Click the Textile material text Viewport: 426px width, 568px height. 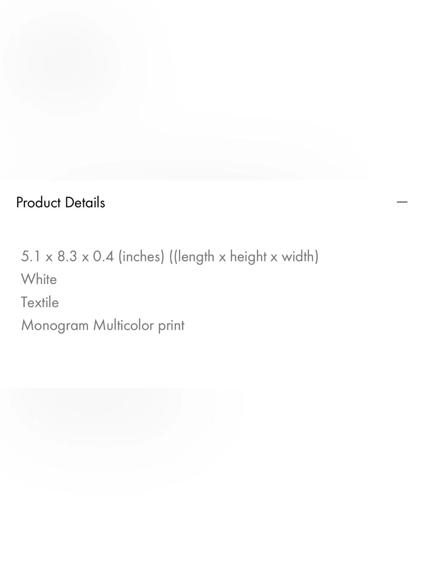click(x=40, y=302)
